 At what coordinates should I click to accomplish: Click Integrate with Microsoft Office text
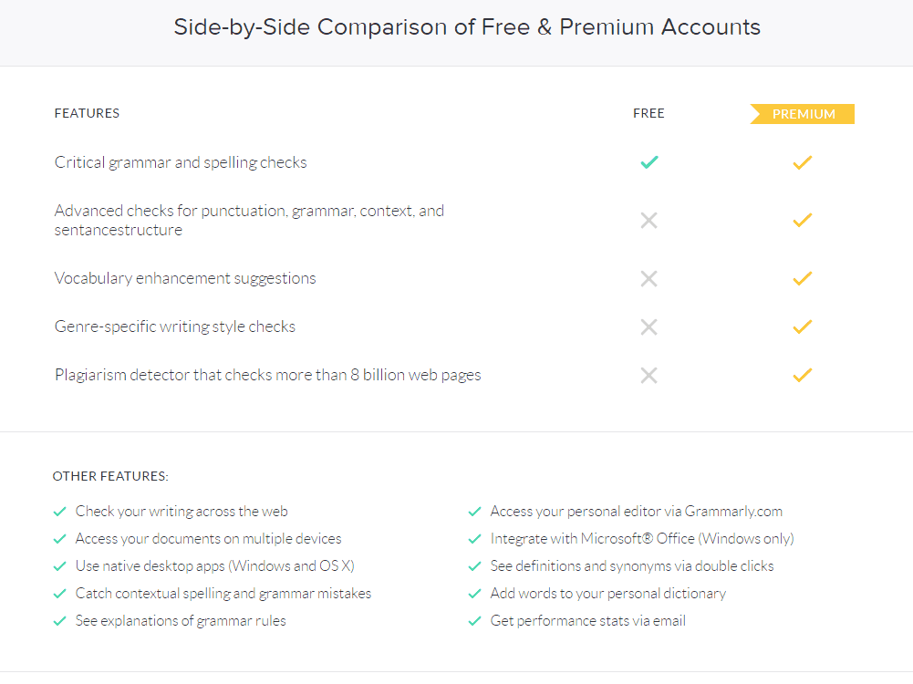[x=642, y=539]
